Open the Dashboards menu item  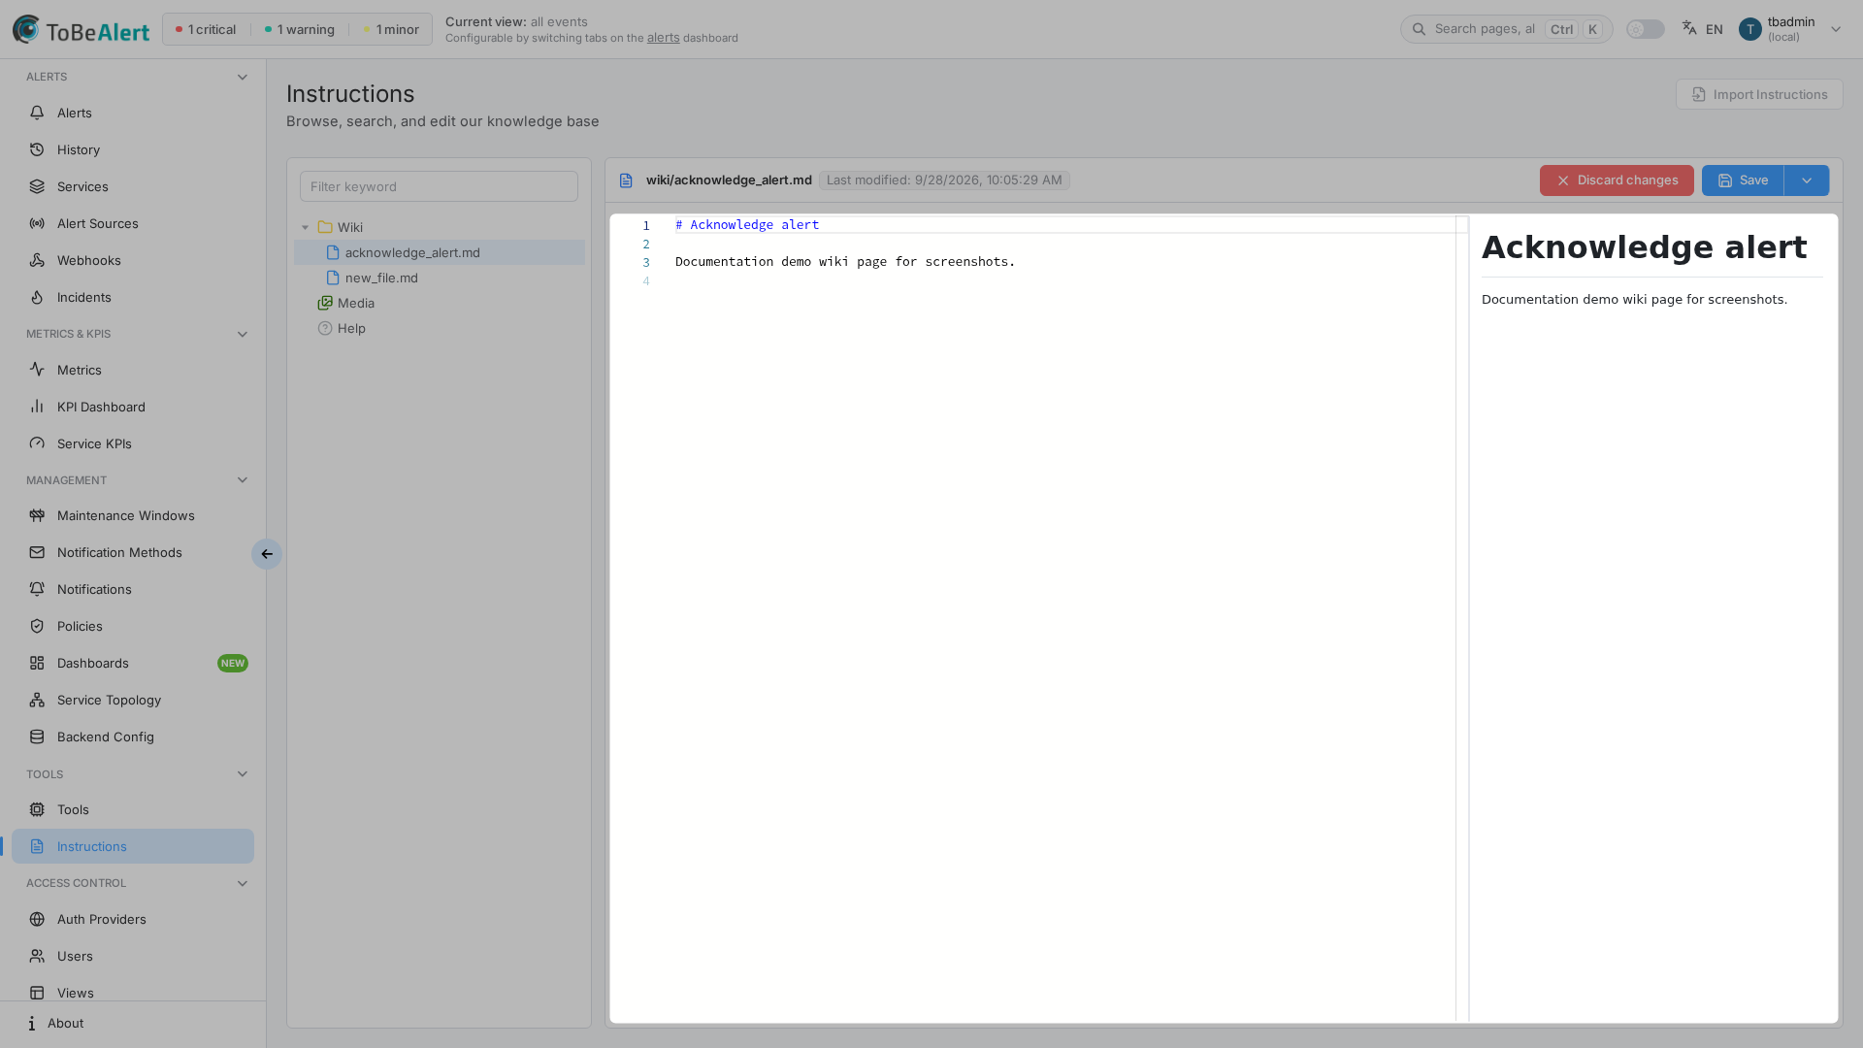133,663
